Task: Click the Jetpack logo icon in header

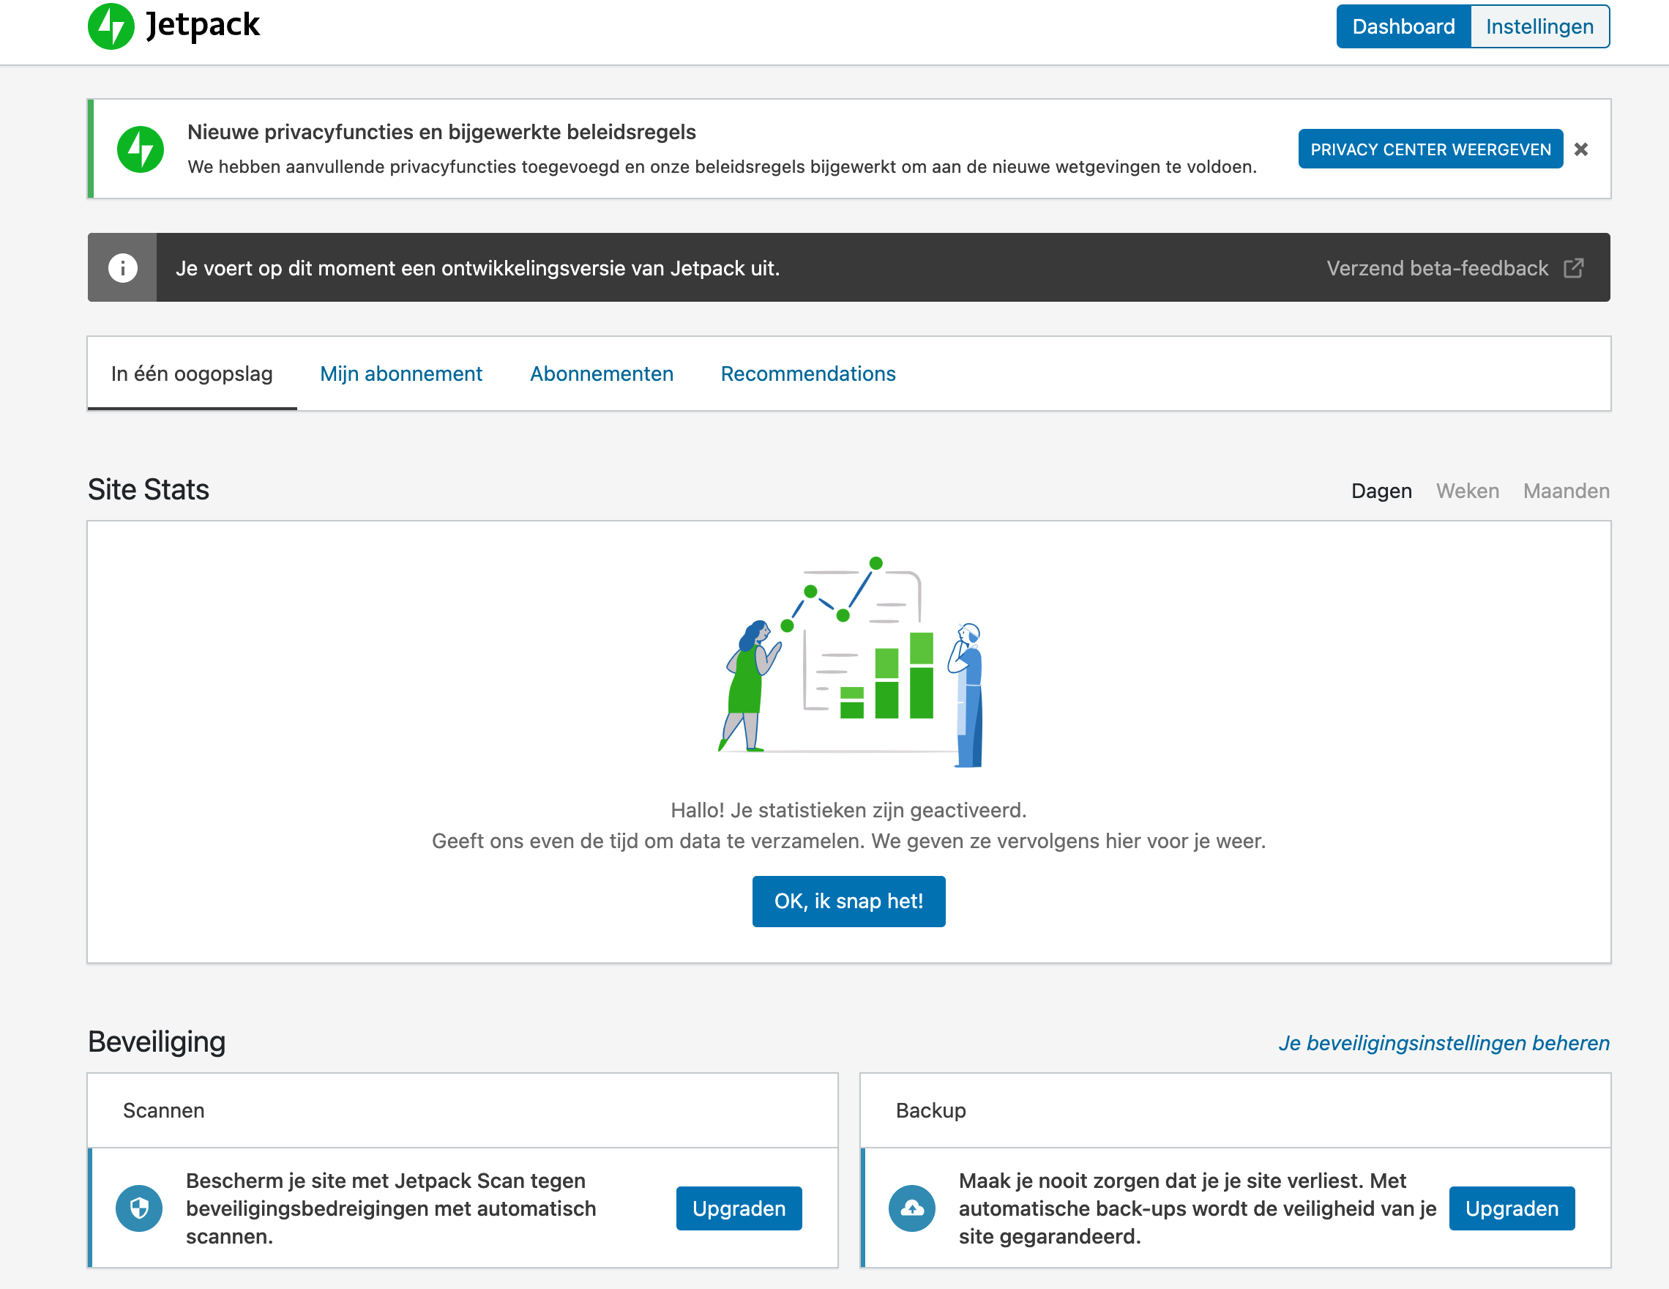Action: point(111,26)
